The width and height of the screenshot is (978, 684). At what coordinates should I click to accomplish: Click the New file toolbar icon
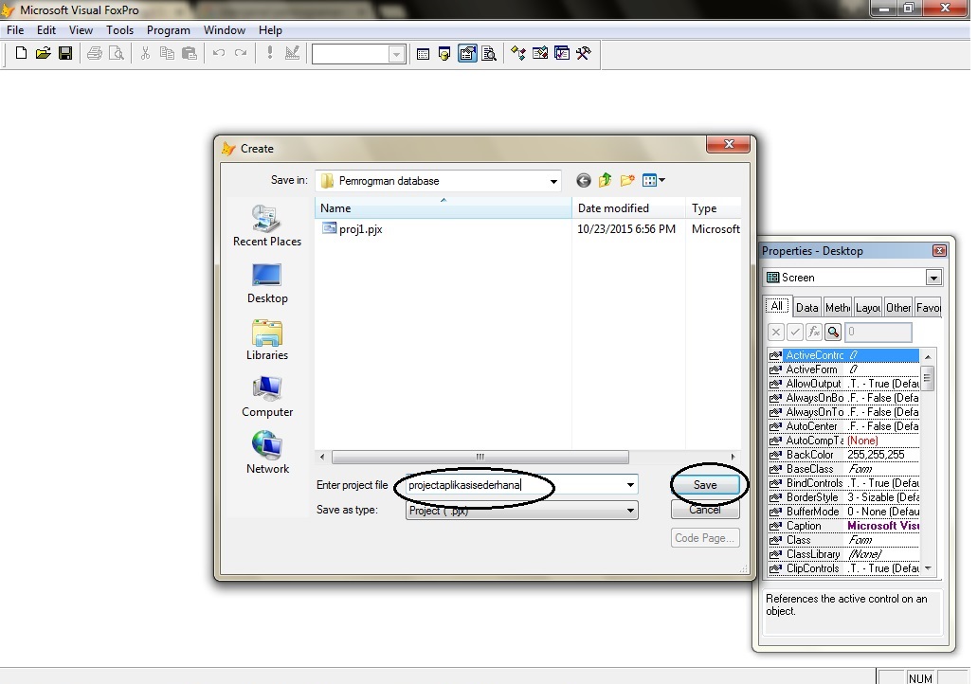coord(21,54)
